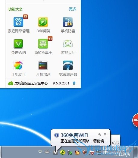Click the 360 WiFi tray icon in taskbar
This screenshot has height=158, width=138.
coord(55,153)
